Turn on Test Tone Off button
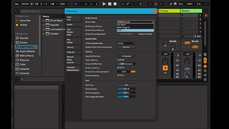 click(126, 85)
